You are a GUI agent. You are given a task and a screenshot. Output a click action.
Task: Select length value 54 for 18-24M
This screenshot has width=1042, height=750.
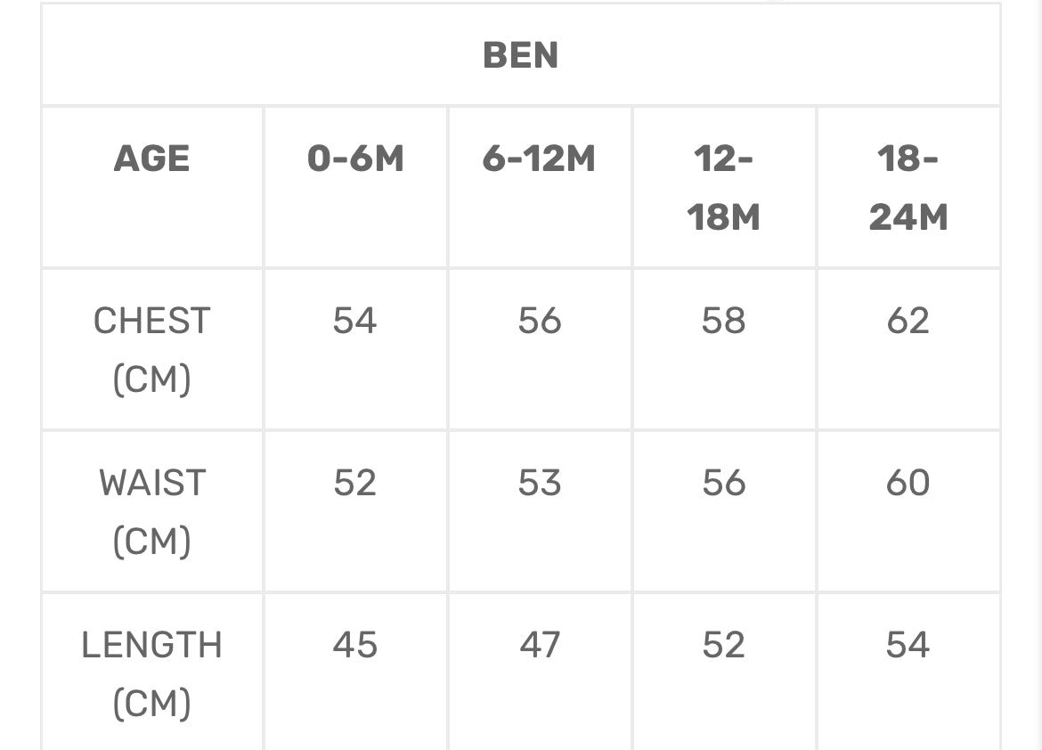908,645
